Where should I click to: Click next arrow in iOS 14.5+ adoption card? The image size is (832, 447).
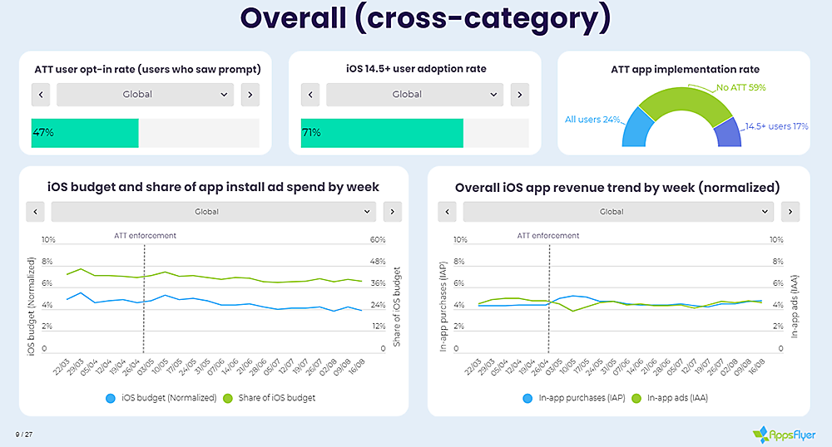point(519,95)
